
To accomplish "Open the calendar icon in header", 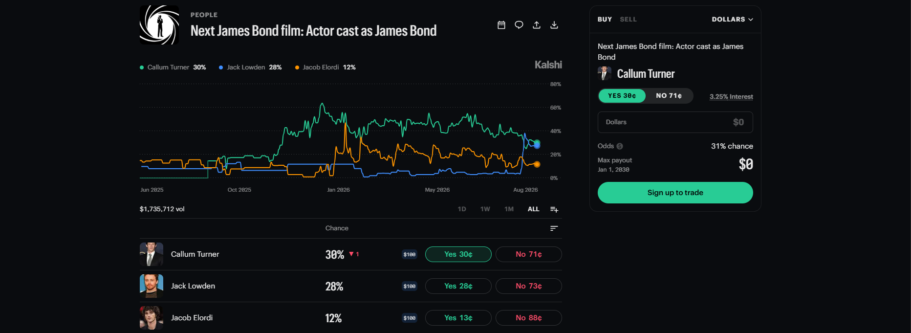I will tap(501, 25).
